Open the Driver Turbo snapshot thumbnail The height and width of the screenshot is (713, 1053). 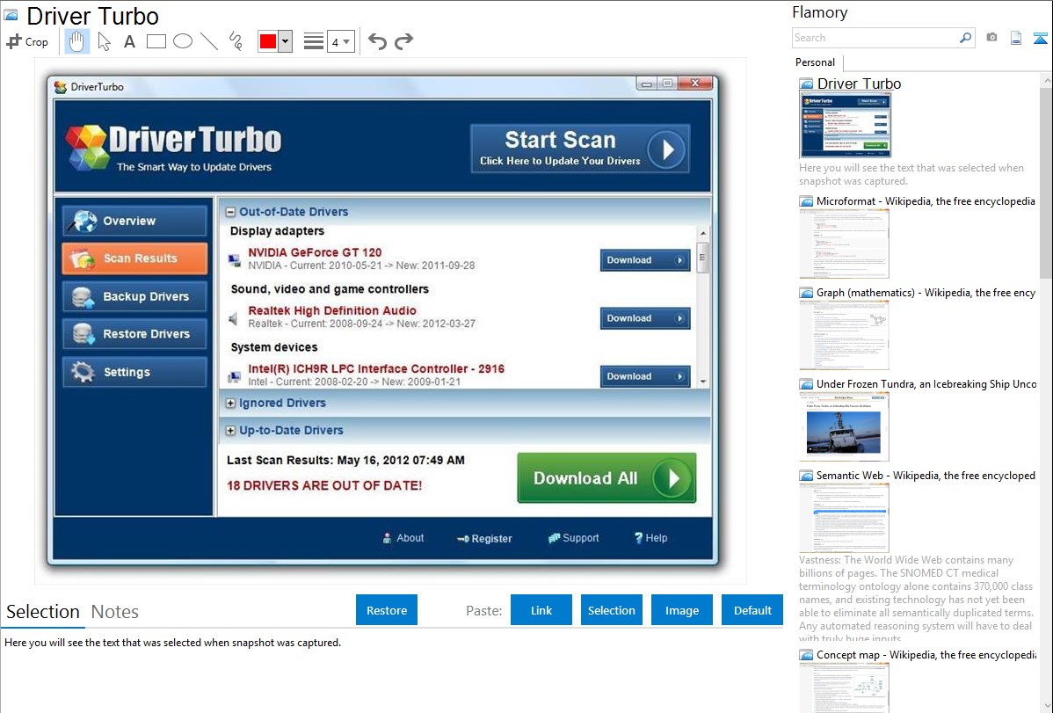[845, 126]
